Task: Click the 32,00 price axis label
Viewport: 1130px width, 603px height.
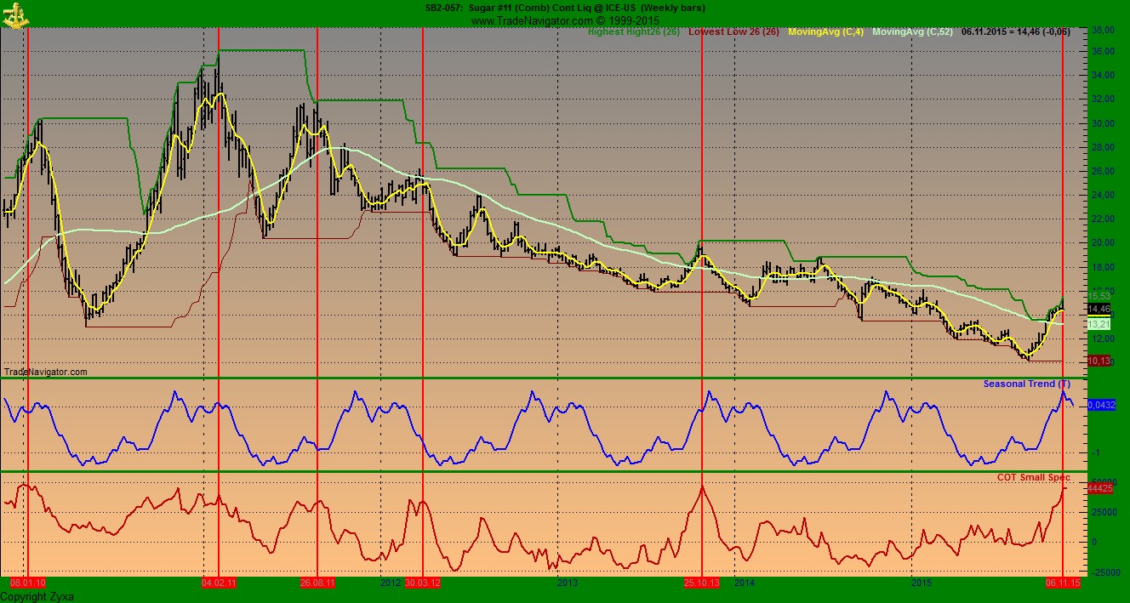Action: point(1103,100)
